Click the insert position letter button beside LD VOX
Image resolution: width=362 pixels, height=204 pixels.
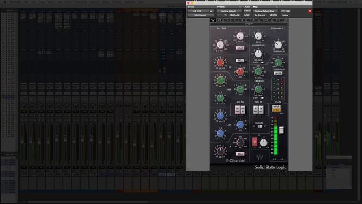click(211, 11)
